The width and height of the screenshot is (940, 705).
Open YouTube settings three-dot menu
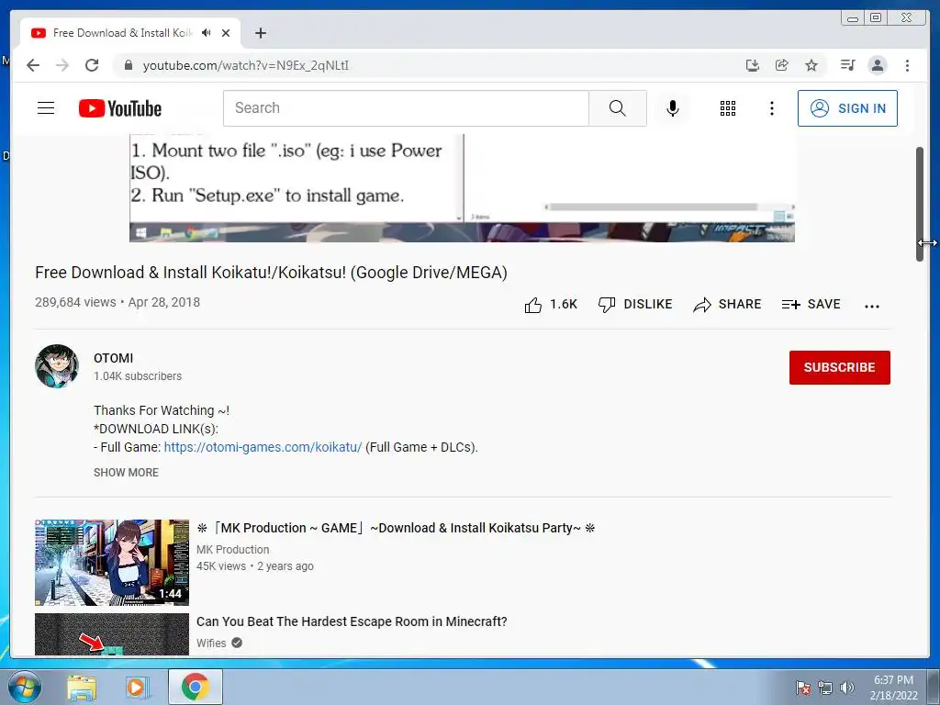point(771,108)
